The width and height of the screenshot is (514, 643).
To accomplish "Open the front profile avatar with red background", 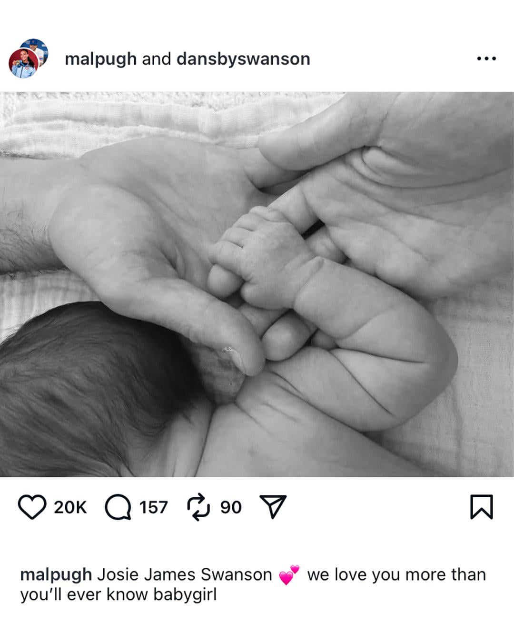I will point(23,63).
